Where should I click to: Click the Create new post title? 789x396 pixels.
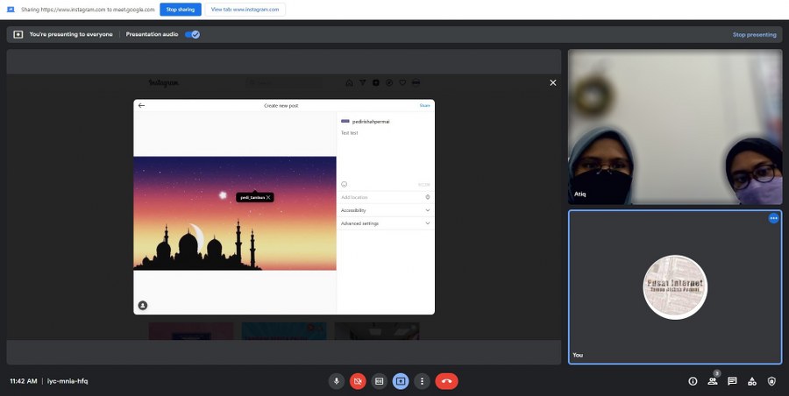tap(281, 106)
